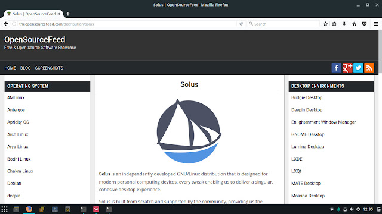Image resolution: width=382 pixels, height=214 pixels.
Task: Open the GNOME Desktop link
Action: tap(308, 134)
